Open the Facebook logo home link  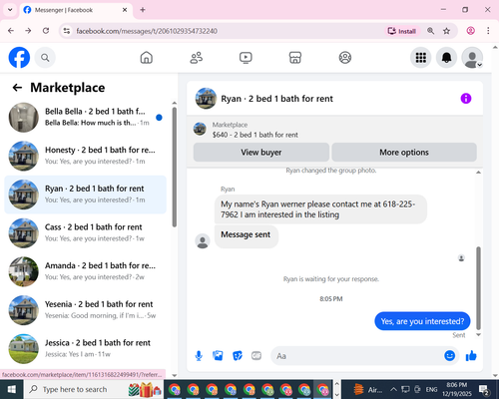(x=19, y=58)
